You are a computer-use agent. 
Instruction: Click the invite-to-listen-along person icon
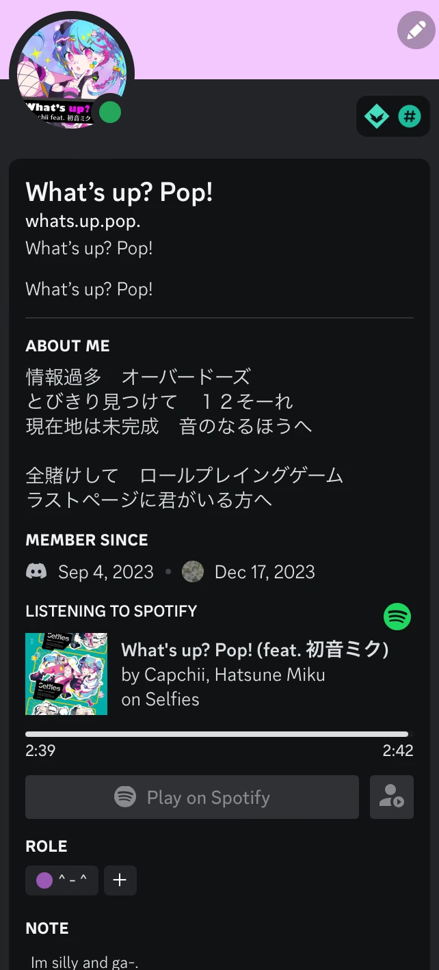tap(392, 797)
